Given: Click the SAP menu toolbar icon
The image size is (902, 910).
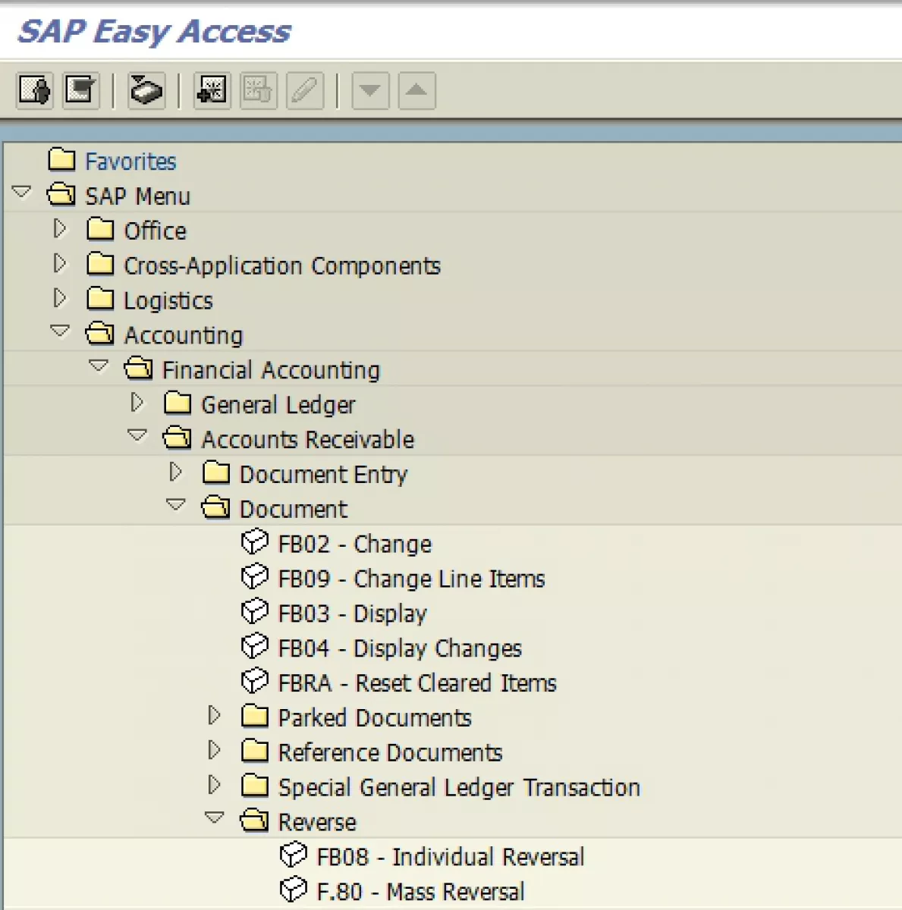Looking at the screenshot, I should (81, 91).
